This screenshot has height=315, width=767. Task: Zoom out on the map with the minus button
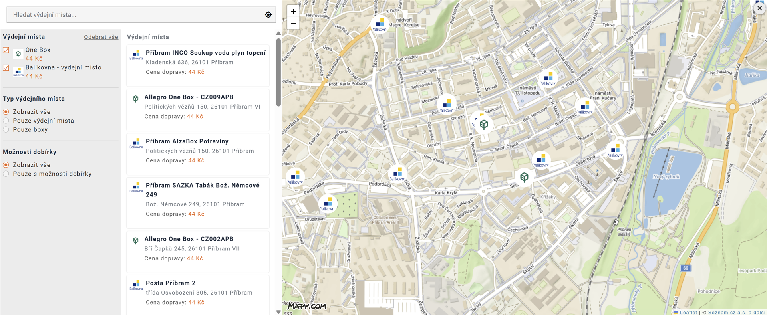tap(293, 24)
